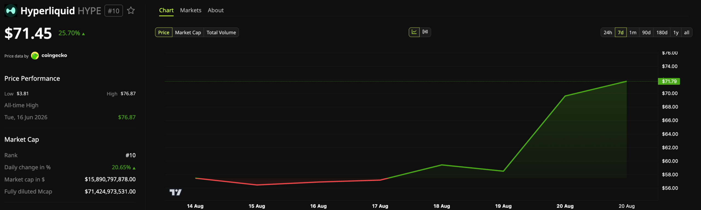Click the $71.79 current price label
Viewport: 701px width, 210px height.
coord(669,81)
